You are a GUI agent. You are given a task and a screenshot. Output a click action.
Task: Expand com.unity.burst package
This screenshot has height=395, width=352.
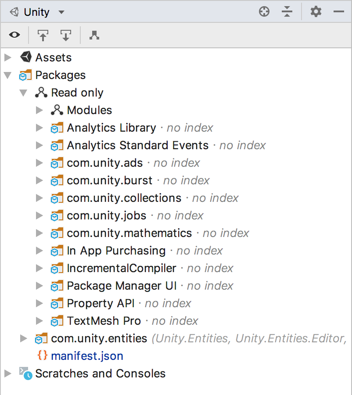coord(40,180)
